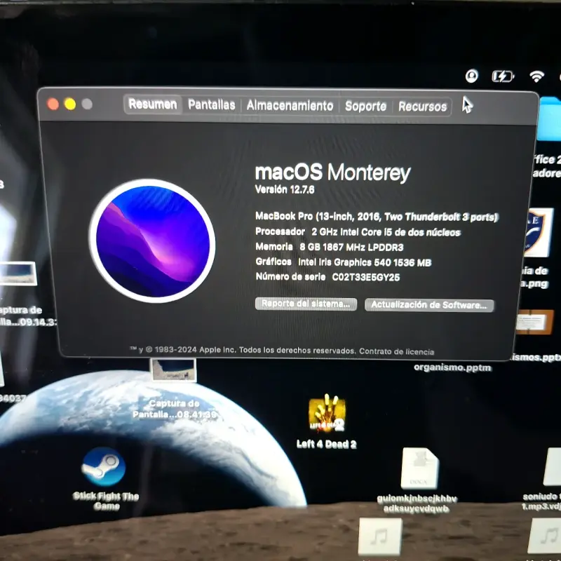The height and width of the screenshot is (561, 561).
Task: Open the Recursos tab
Action: pyautogui.click(x=423, y=107)
